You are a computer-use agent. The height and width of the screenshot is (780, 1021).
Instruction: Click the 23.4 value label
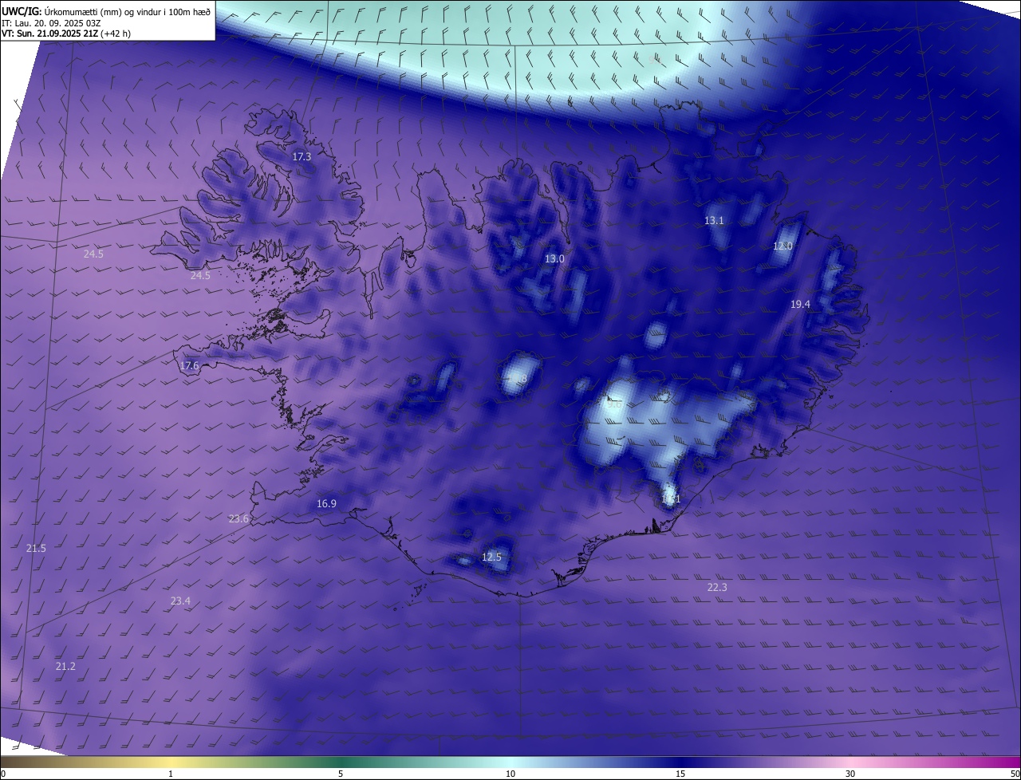[x=180, y=601]
